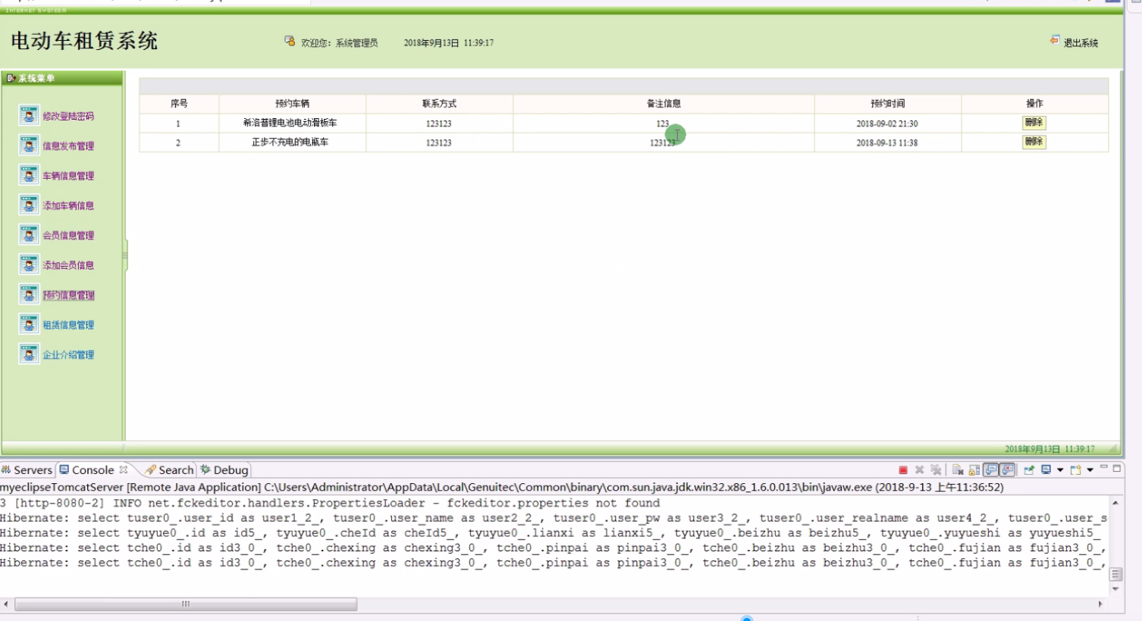The height and width of the screenshot is (621, 1142).
Task: Click Remove All Terminated Launches double-X icon
Action: [936, 470]
